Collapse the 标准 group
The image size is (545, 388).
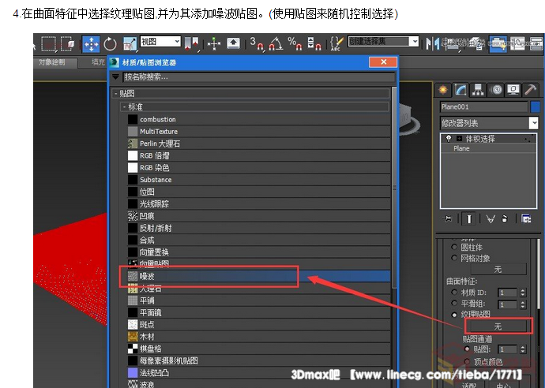point(125,106)
